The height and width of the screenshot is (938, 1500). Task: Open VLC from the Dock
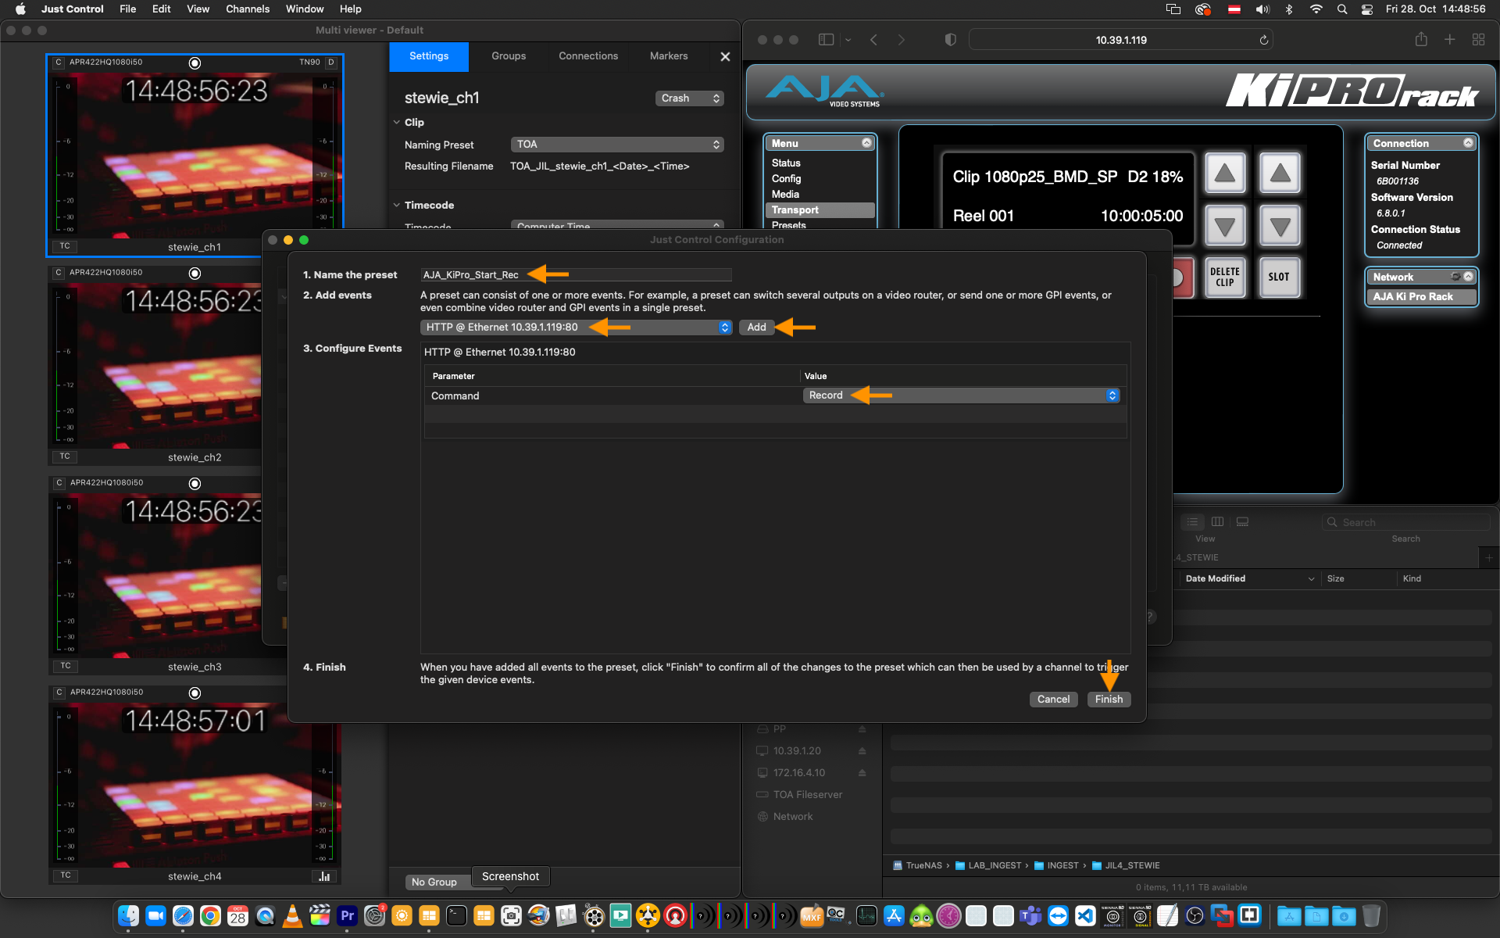(x=292, y=915)
